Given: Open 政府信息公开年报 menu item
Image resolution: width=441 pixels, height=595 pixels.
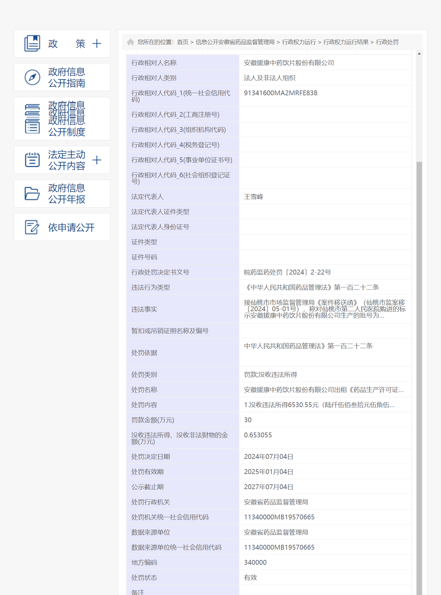Looking at the screenshot, I should pyautogui.click(x=62, y=193).
